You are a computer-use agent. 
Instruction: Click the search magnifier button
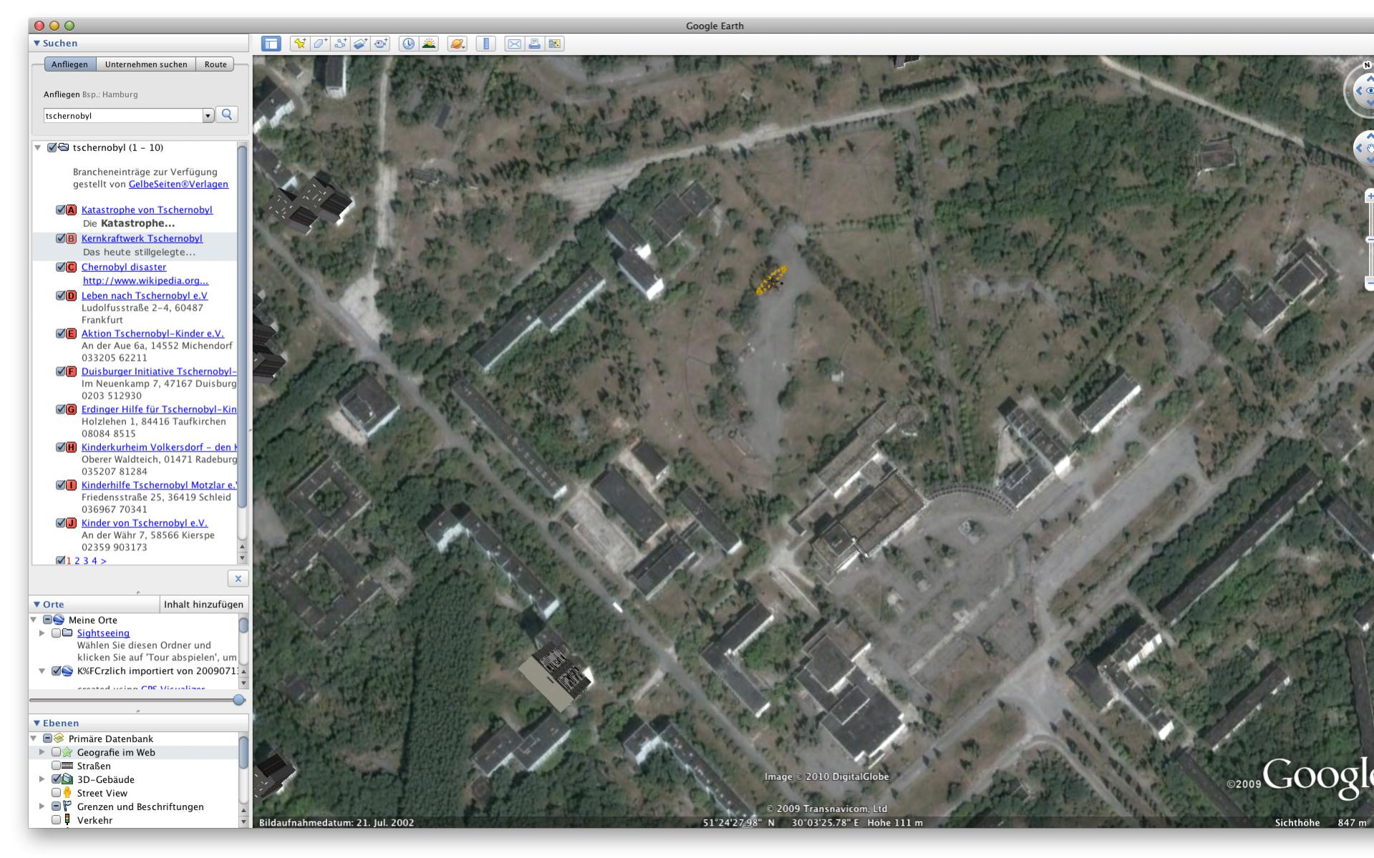pos(228,114)
